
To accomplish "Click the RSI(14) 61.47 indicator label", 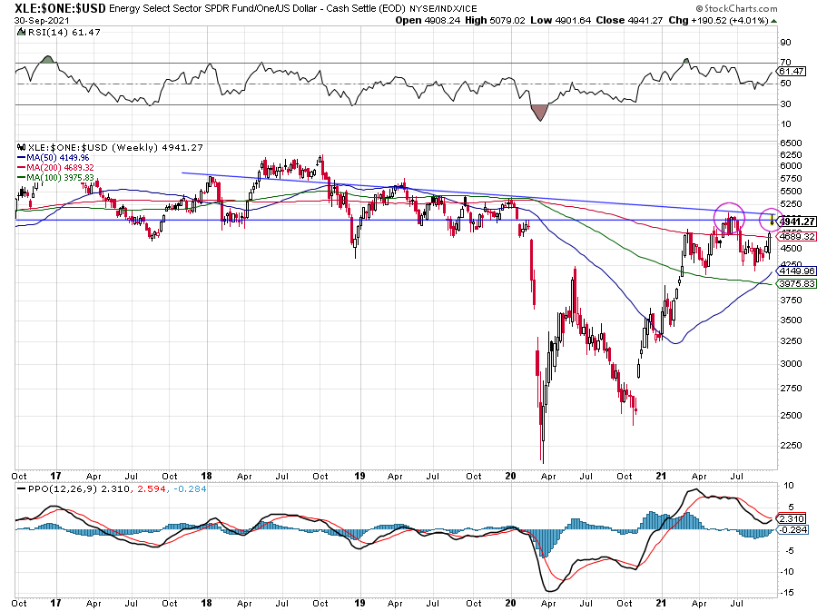I will click(64, 33).
